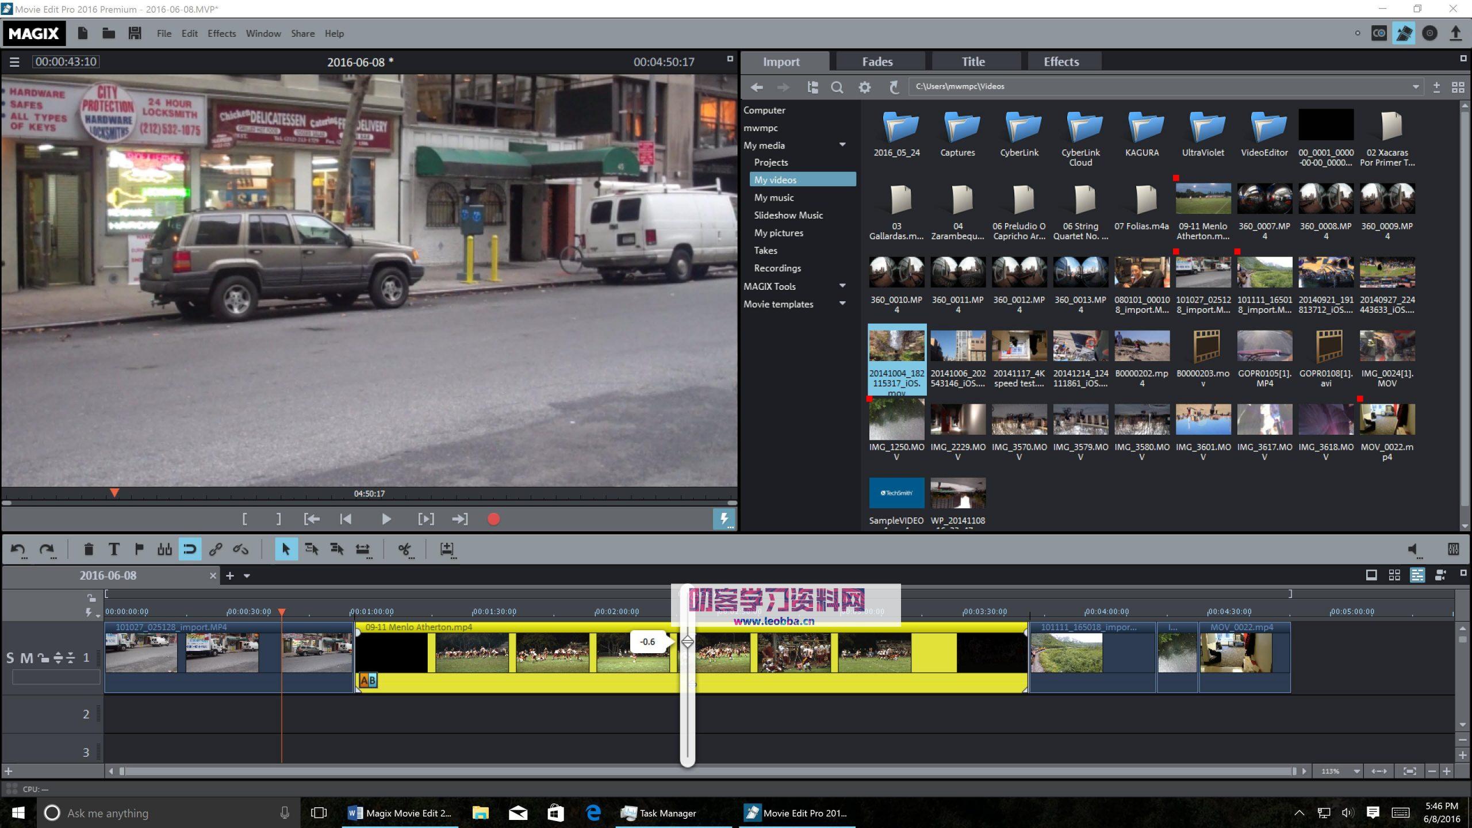Image resolution: width=1472 pixels, height=828 pixels.
Task: Expand the MAGIX Tools arrow
Action: pyautogui.click(x=842, y=286)
